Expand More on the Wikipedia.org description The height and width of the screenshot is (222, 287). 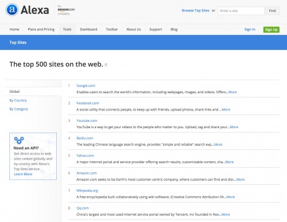(231, 197)
